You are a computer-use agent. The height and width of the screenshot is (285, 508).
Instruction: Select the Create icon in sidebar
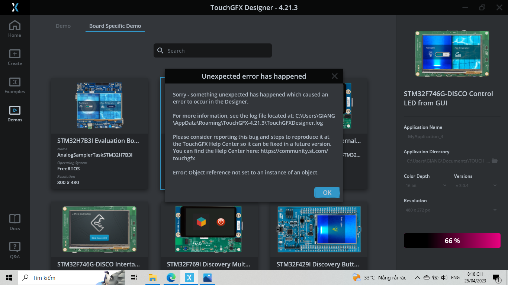pyautogui.click(x=15, y=57)
